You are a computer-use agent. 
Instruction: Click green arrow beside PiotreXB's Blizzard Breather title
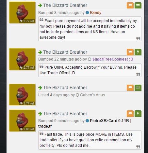click(40, 114)
